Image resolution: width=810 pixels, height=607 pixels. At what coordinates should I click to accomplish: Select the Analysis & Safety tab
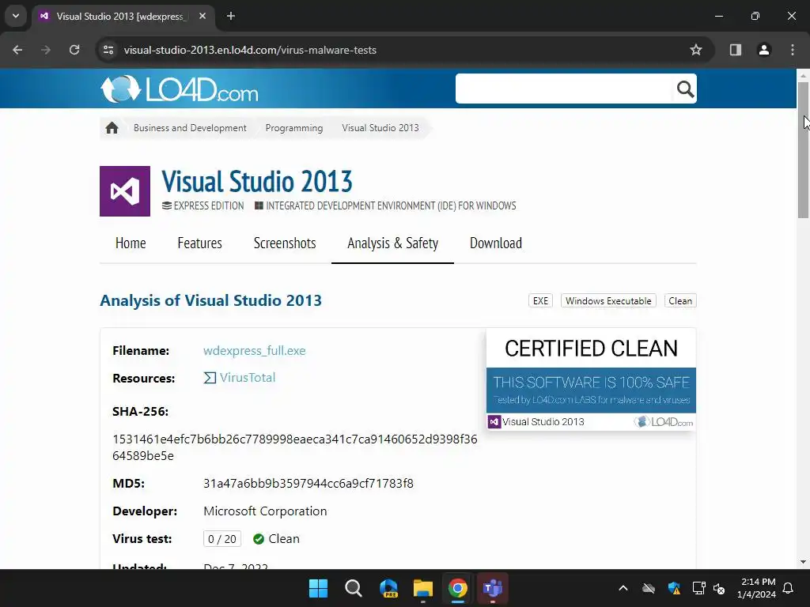click(x=392, y=243)
